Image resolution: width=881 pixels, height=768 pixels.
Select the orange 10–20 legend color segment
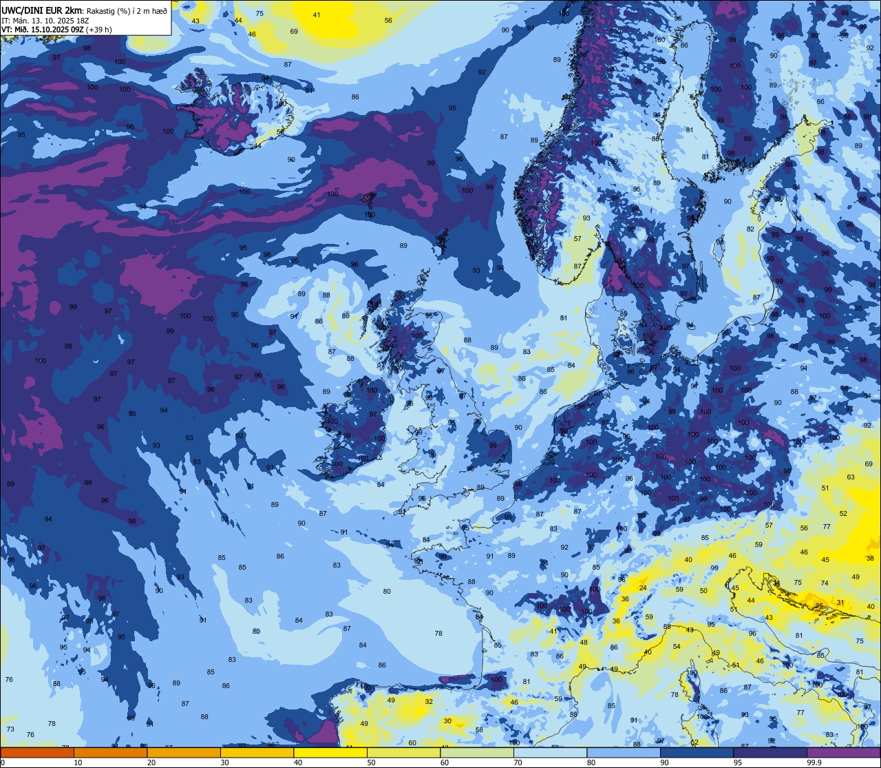tap(110, 752)
